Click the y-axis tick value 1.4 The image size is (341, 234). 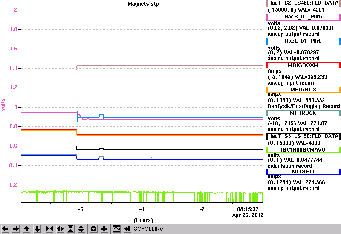pyautogui.click(x=13, y=68)
